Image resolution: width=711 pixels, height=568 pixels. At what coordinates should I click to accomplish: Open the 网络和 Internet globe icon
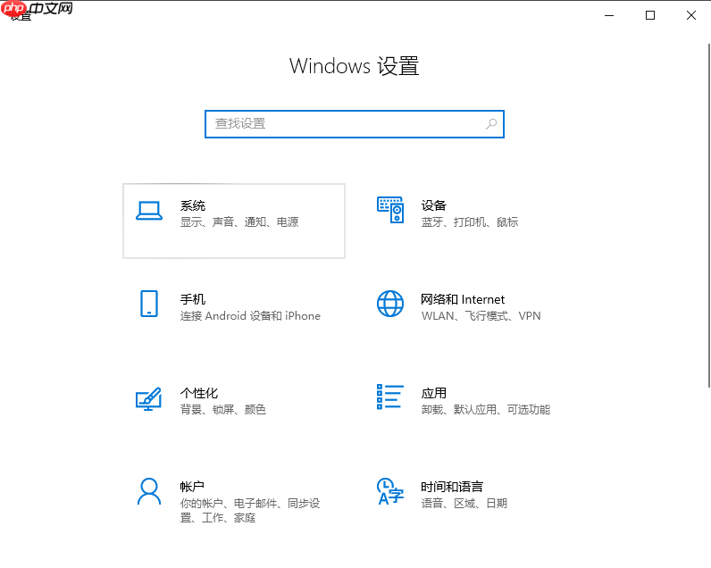pos(390,304)
